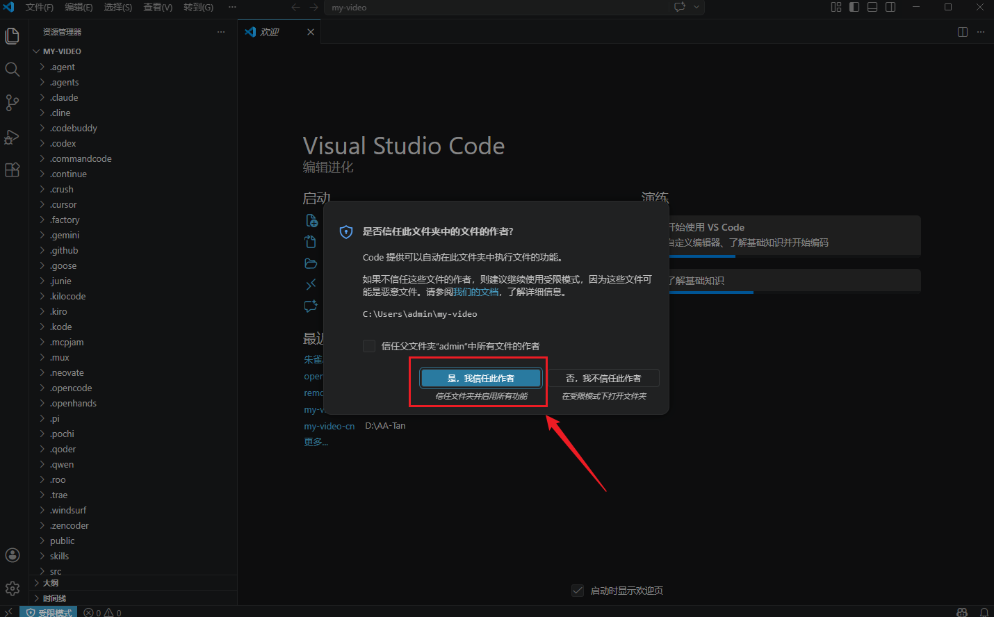Expand the Outline (大纲) section
Viewport: 994px width, 617px height.
(51, 583)
